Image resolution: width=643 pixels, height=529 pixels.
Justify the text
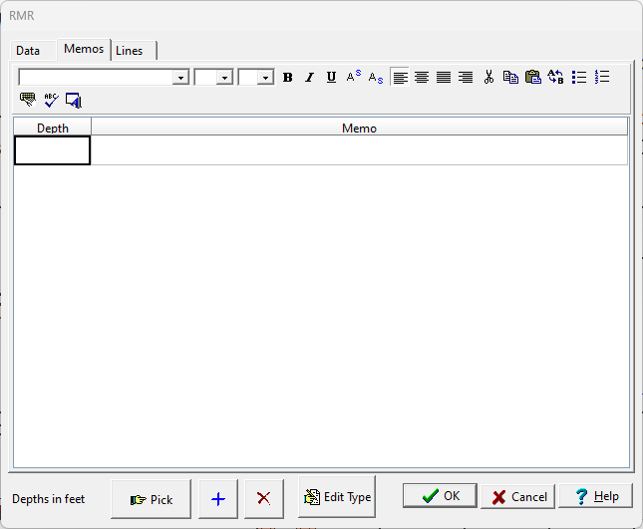pyautogui.click(x=444, y=77)
